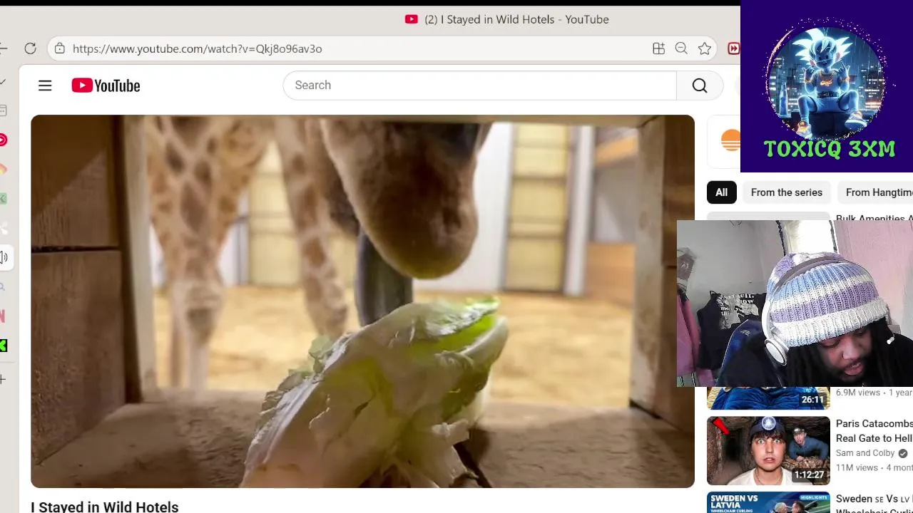
Task: Click the red fast-forward extension icon
Action: [733, 48]
